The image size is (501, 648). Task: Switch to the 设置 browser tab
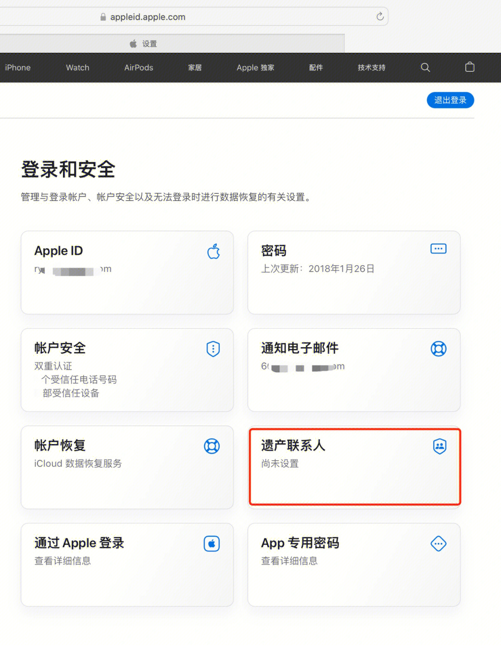click(172, 44)
